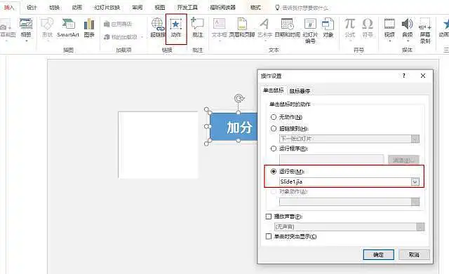Open My Add-ins (我的加载项)
Viewport: 449px width, 274px height.
[123, 37]
